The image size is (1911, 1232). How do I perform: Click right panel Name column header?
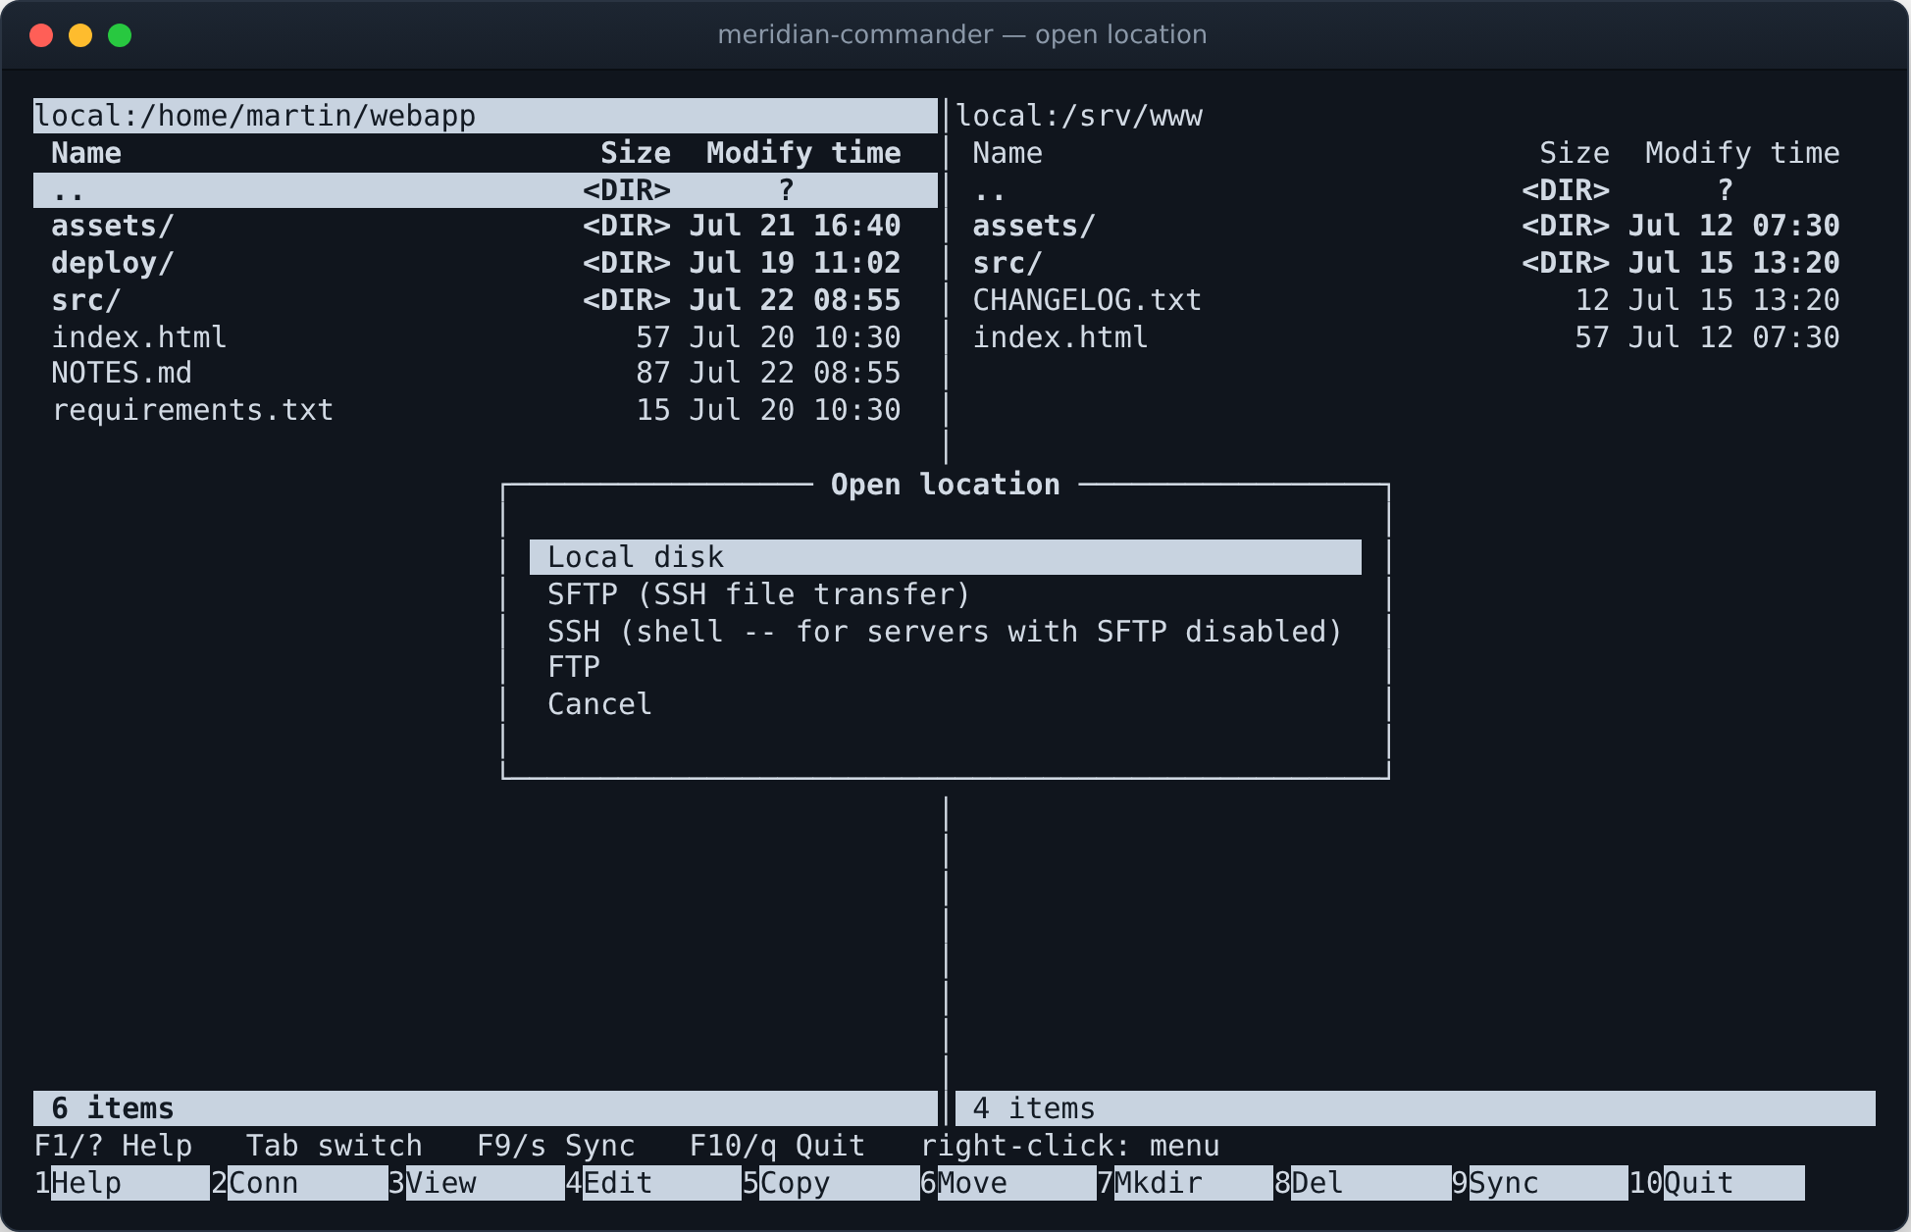pyautogui.click(x=1007, y=153)
